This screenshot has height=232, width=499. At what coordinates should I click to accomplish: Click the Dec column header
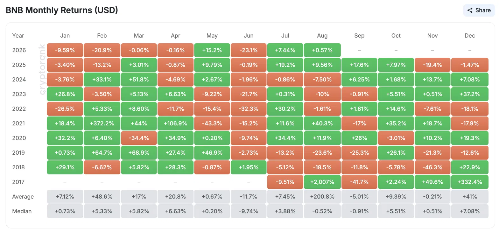click(470, 36)
